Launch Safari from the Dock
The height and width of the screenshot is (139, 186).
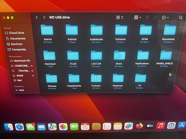point(19,127)
